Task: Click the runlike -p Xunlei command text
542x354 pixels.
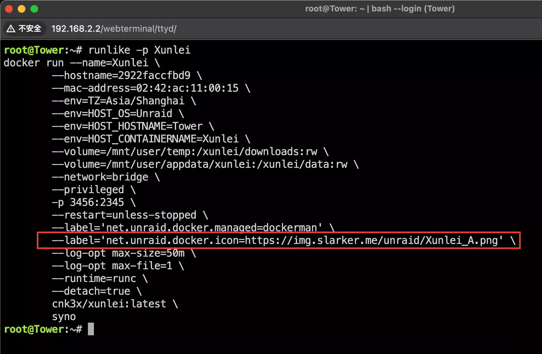Action: coord(139,50)
